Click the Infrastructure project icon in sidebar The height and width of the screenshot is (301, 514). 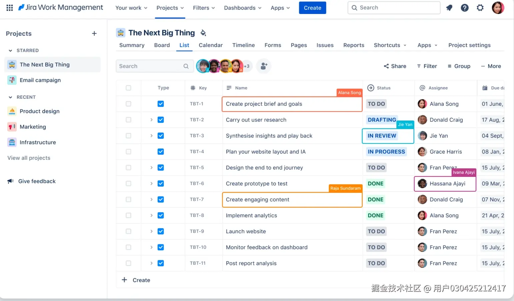[12, 142]
